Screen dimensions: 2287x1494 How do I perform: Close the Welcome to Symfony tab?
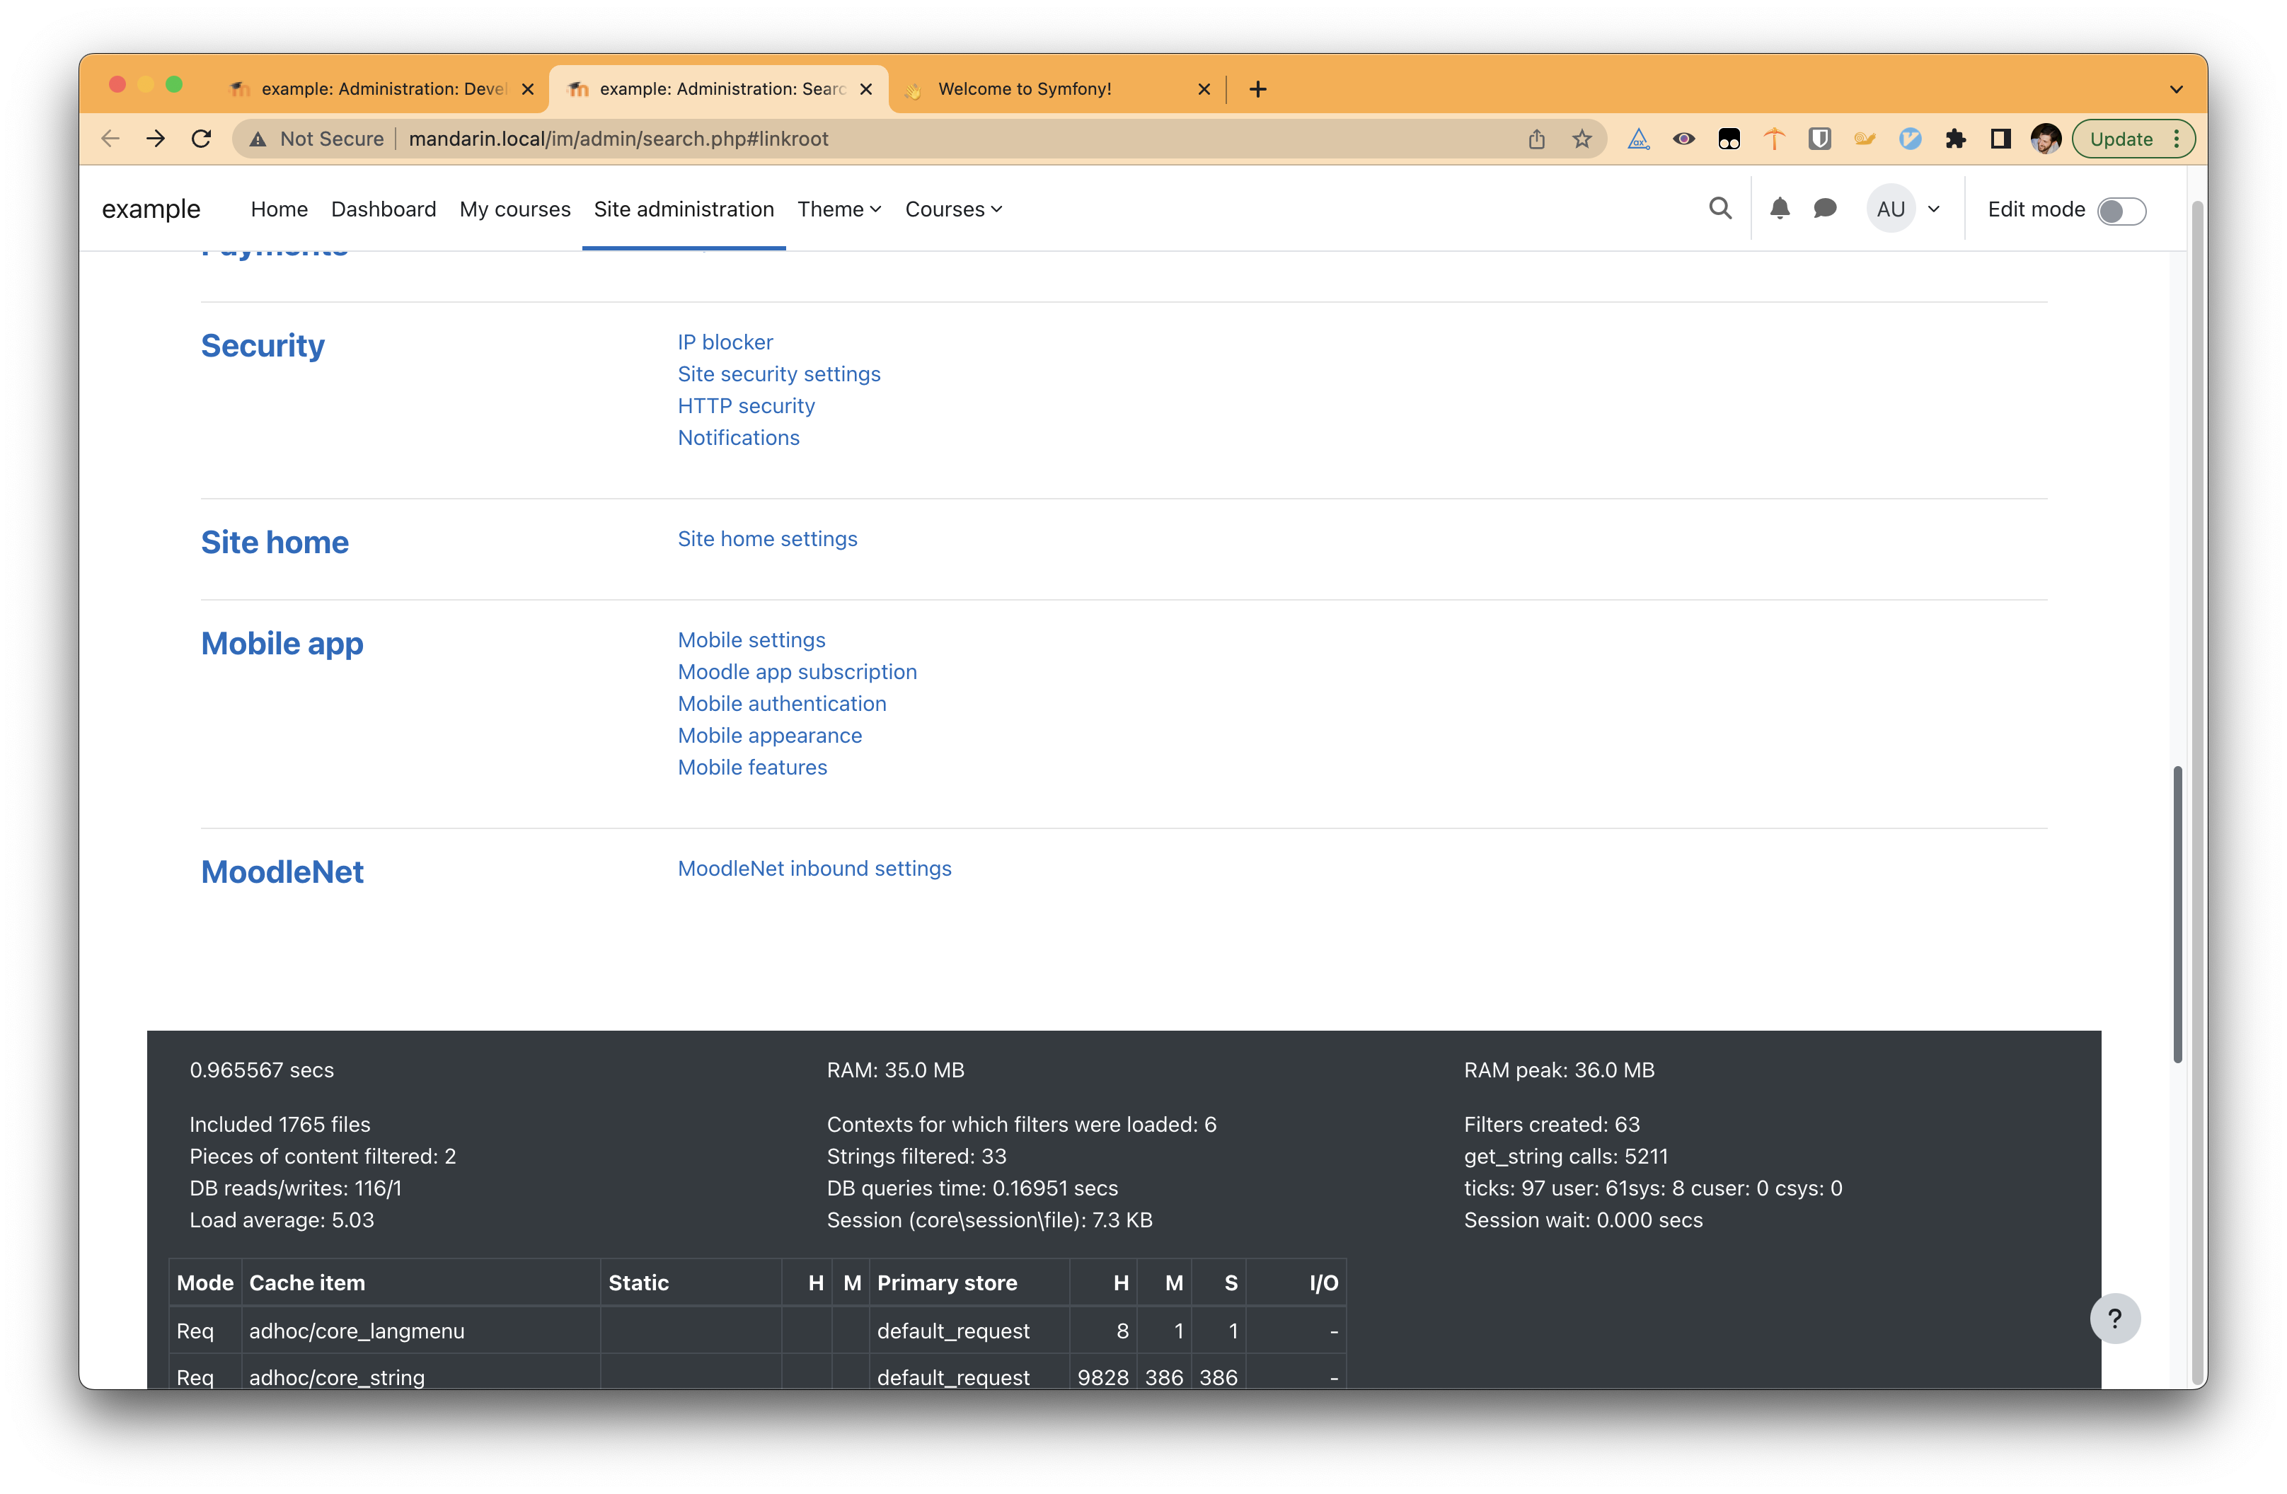pyautogui.click(x=1204, y=89)
